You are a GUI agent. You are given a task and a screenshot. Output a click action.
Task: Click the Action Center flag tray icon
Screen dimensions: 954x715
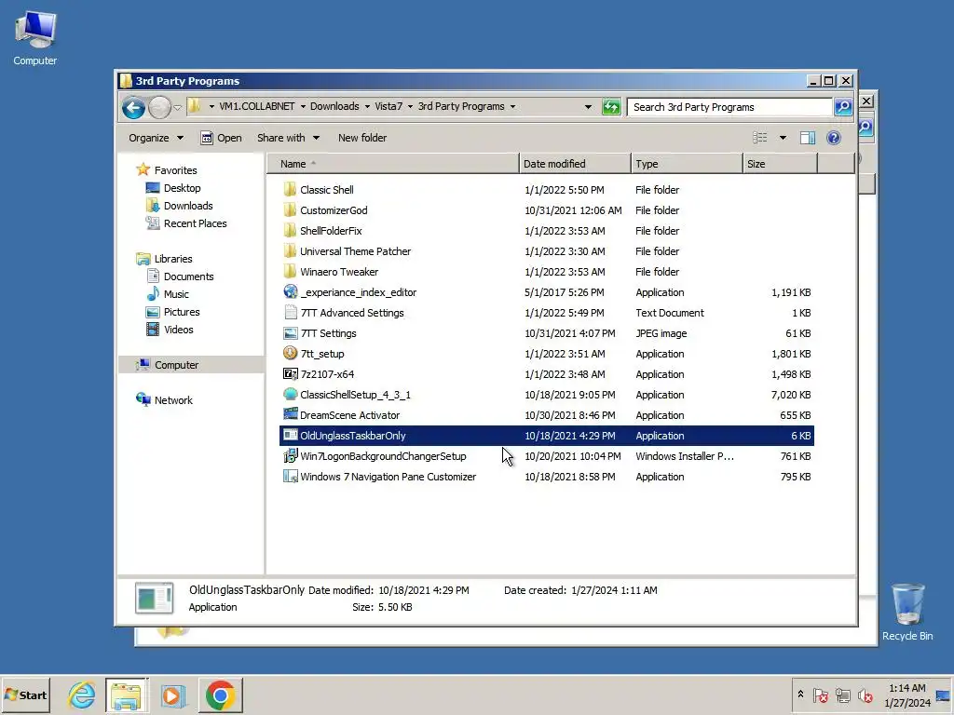point(820,695)
